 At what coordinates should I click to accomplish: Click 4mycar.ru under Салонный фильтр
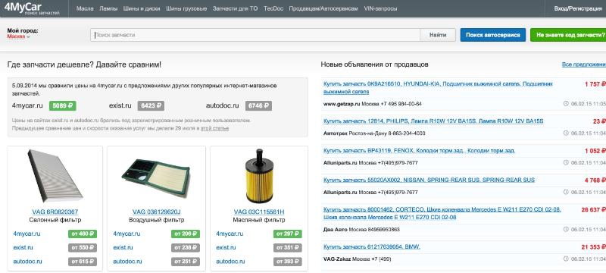27,234
